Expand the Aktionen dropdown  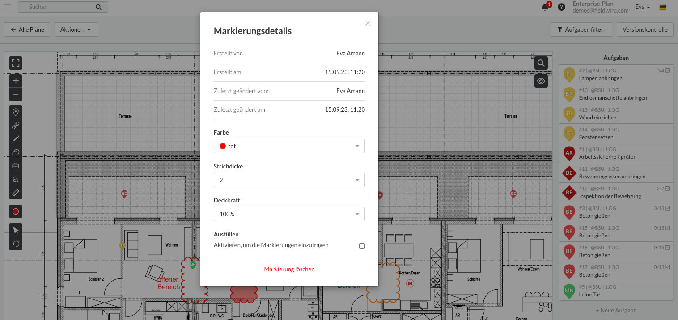(x=76, y=29)
